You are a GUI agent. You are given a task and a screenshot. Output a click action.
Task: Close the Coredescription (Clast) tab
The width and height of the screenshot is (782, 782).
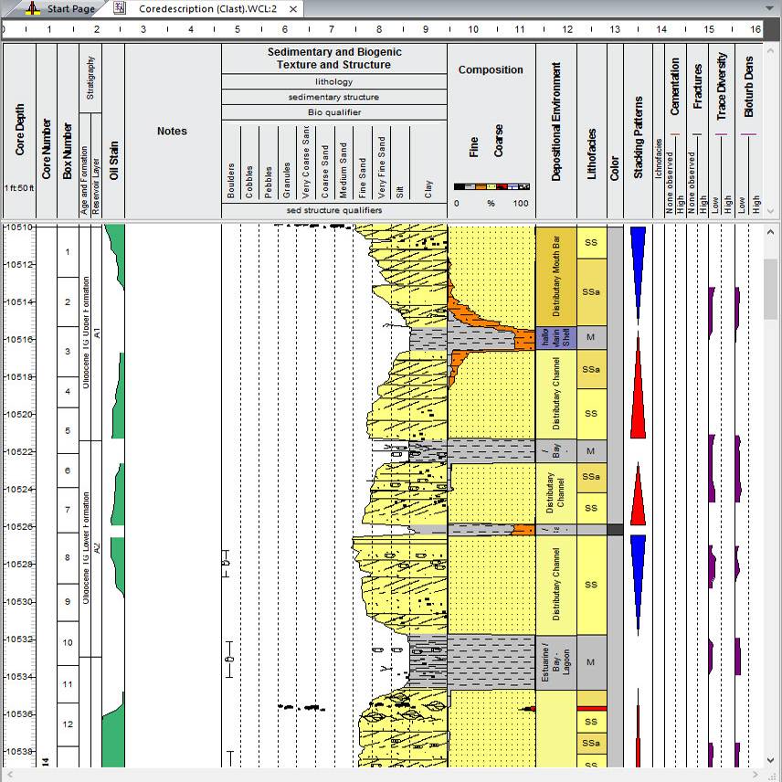(x=292, y=8)
